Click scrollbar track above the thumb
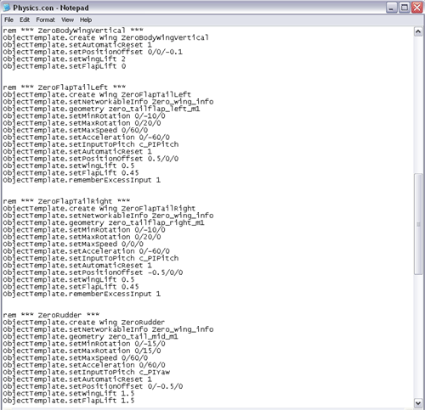425x410 pixels. click(x=418, y=104)
